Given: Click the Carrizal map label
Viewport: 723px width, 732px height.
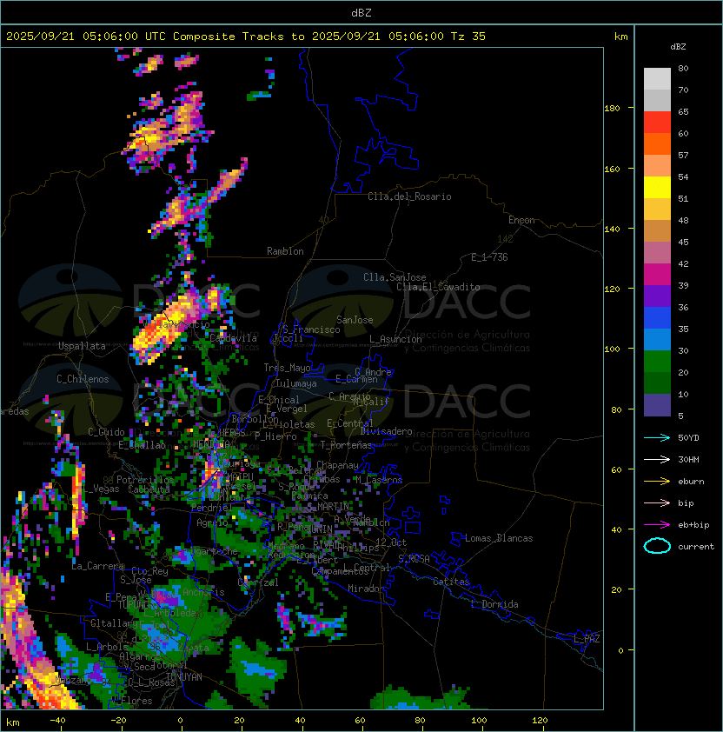Looking at the screenshot, I should pyautogui.click(x=258, y=582).
